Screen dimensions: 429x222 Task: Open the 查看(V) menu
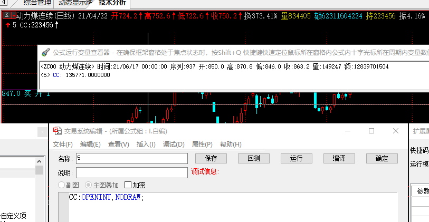pyautogui.click(x=119, y=144)
